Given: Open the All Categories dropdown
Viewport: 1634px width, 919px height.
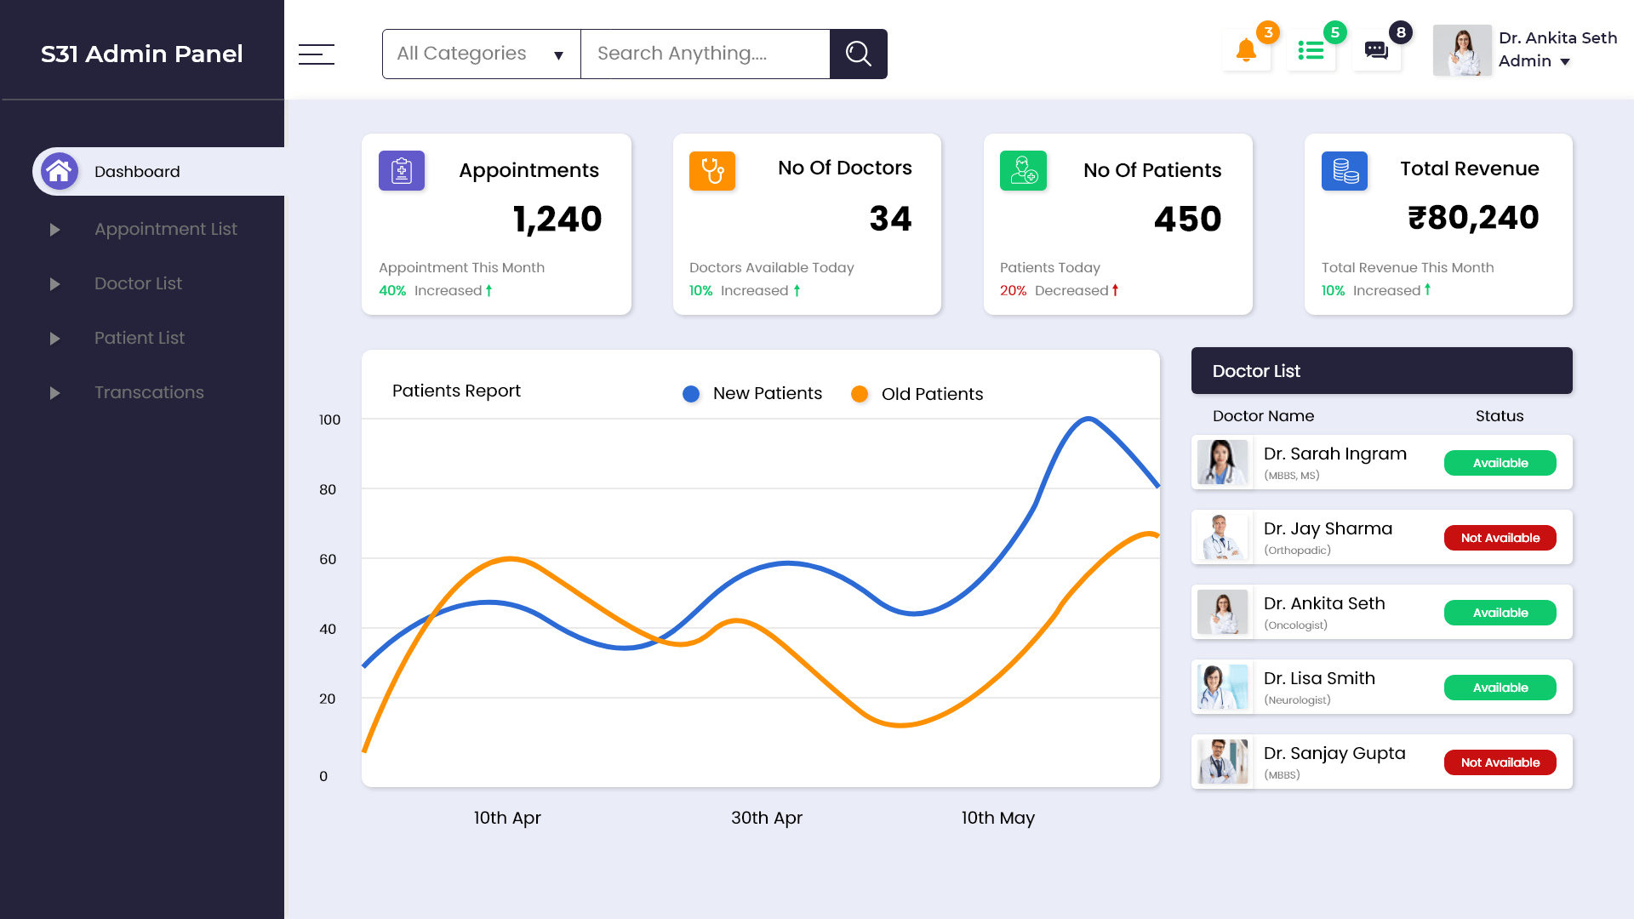Looking at the screenshot, I should pos(482,54).
